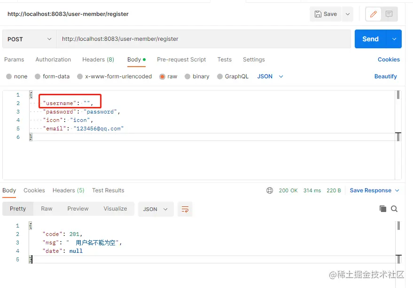The image size is (413, 288).
Task: Select the request Body tab
Action: [x=136, y=60]
